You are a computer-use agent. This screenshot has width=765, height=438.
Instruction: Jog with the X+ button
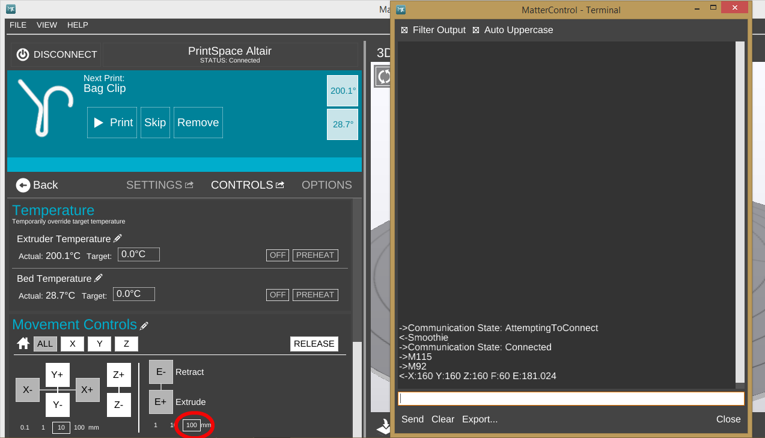88,390
